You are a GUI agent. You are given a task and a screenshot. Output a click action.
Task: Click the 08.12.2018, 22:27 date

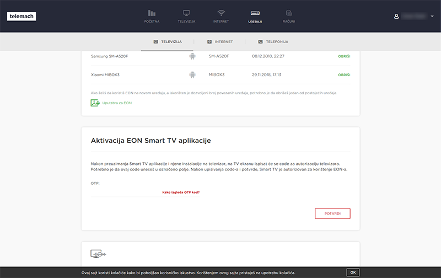268,56
